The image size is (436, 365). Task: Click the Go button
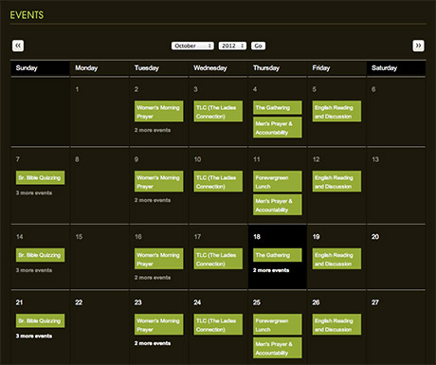[258, 46]
